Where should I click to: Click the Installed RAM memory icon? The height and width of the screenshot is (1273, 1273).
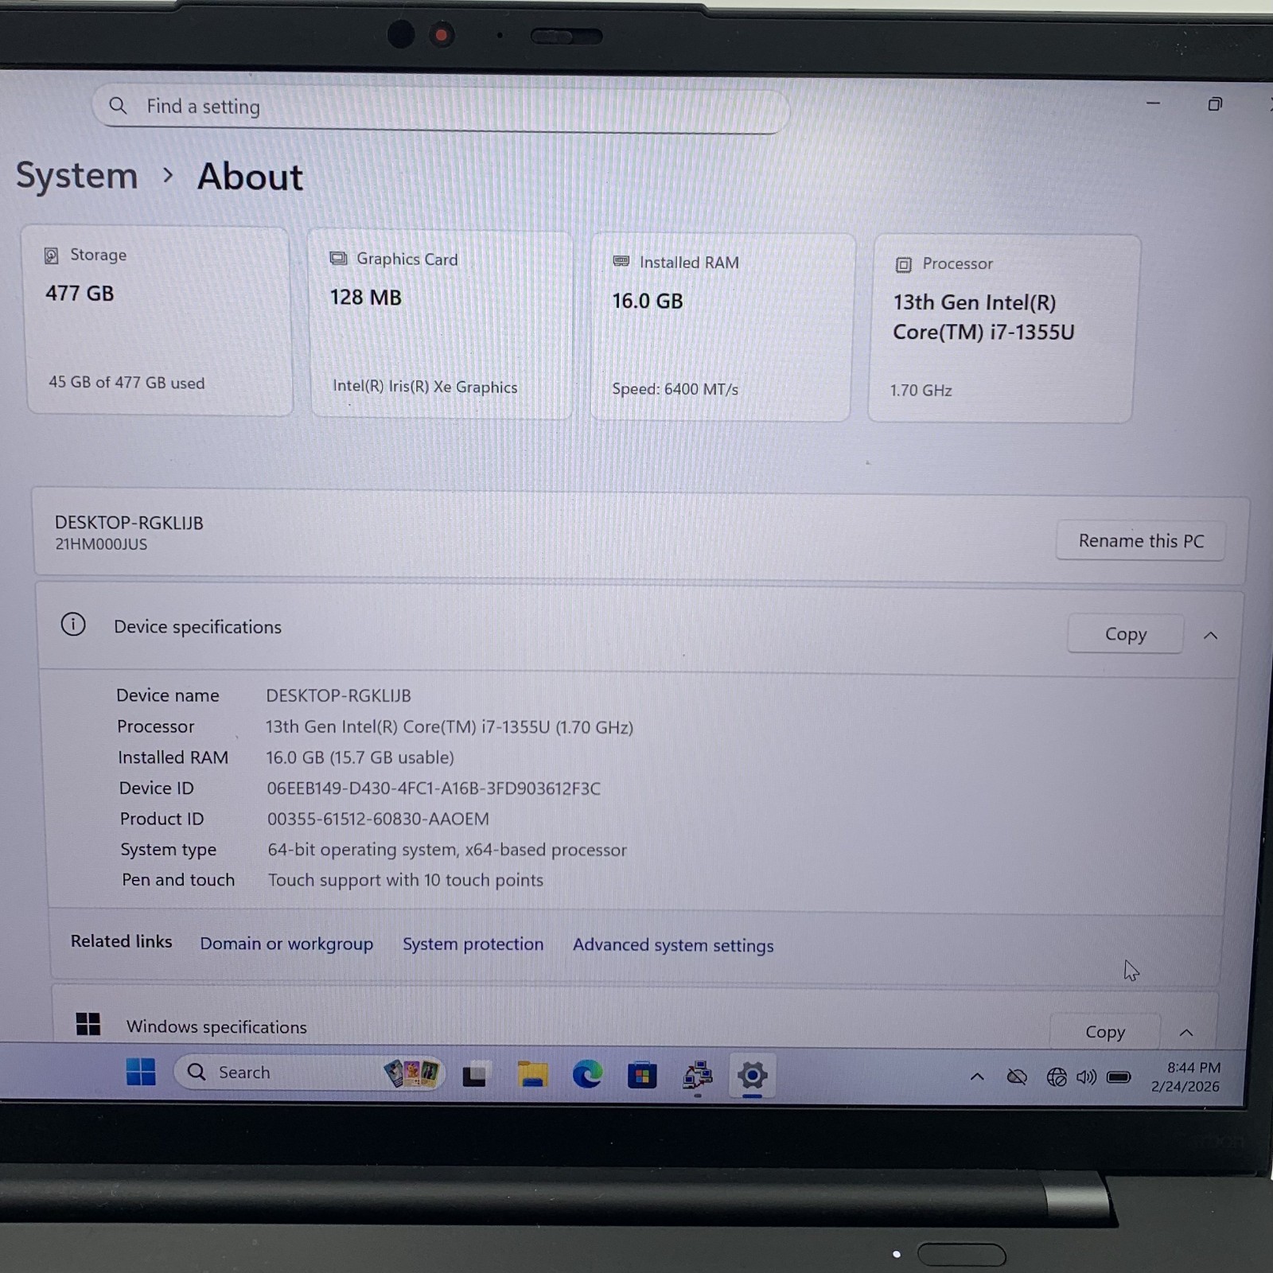621,262
